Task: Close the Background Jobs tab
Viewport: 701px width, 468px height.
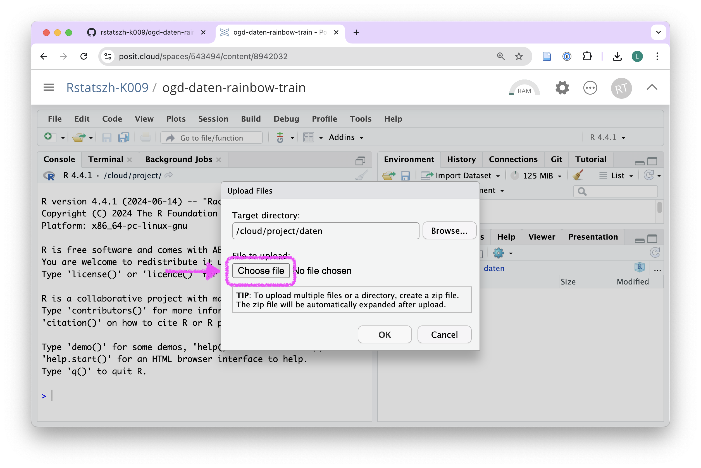Action: [219, 160]
